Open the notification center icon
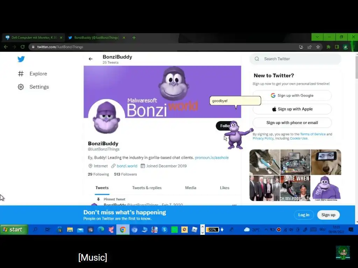This screenshot has width=358, height=268. (351, 230)
